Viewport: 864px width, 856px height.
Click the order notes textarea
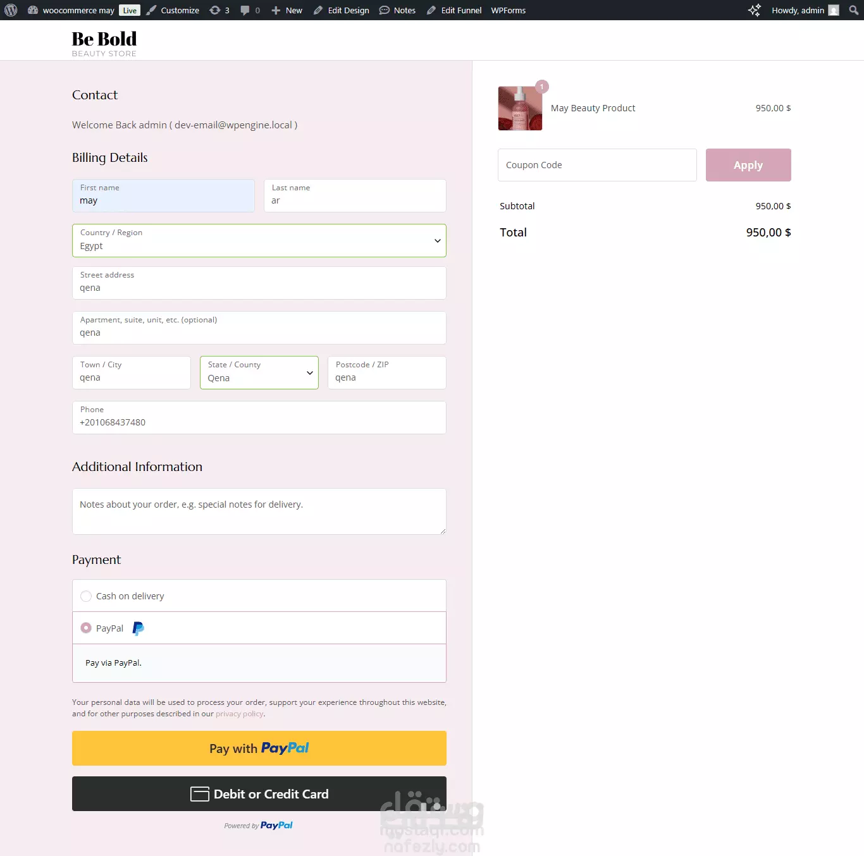click(x=259, y=511)
